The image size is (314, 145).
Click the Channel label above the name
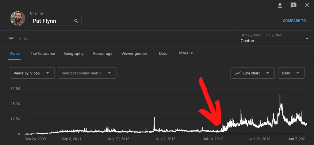pos(37,13)
